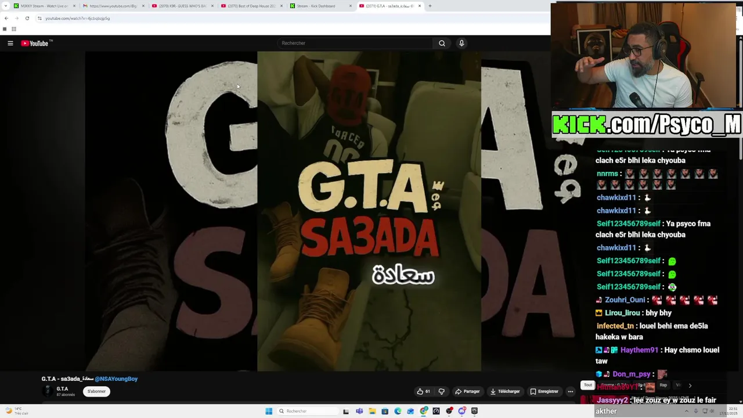Go forward with browser forward arrow
The width and height of the screenshot is (743, 418).
coord(16,18)
